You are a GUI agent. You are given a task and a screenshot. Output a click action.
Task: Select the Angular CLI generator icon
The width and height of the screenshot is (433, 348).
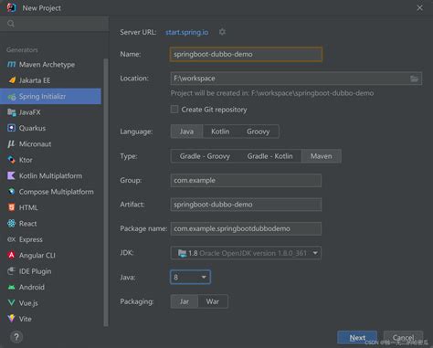pos(11,255)
